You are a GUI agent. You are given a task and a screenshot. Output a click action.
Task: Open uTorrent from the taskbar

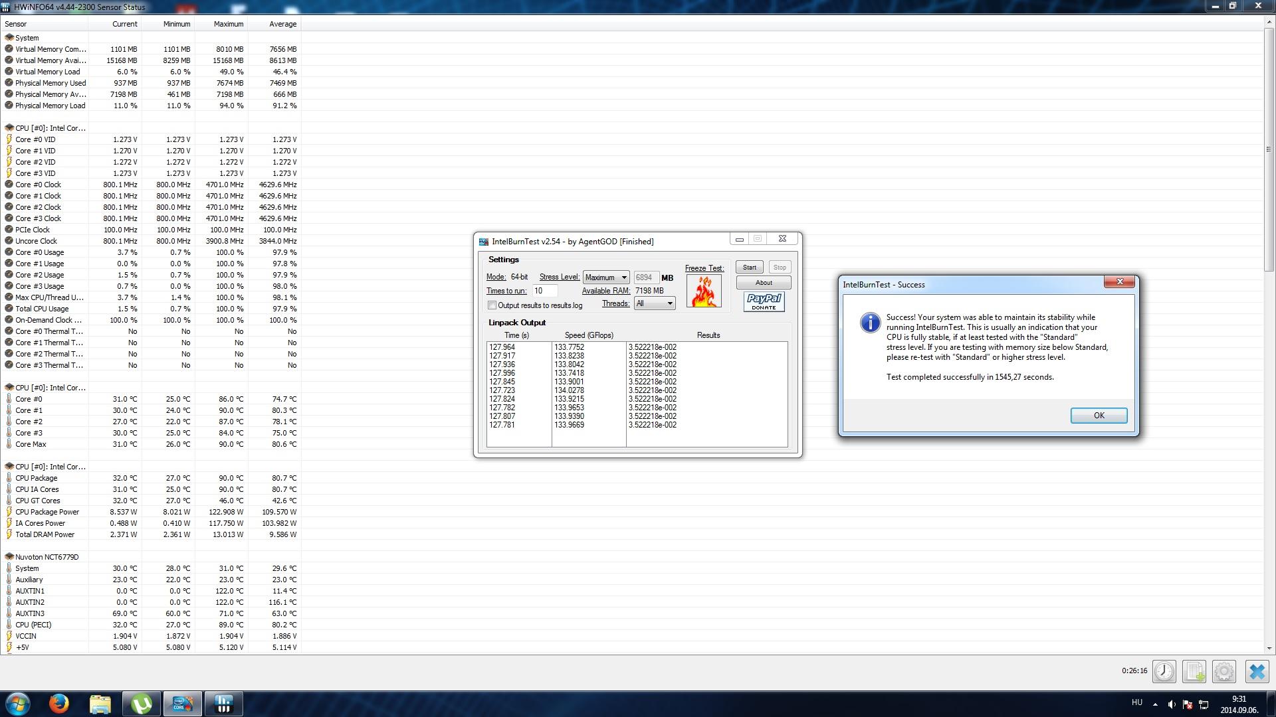pyautogui.click(x=141, y=704)
